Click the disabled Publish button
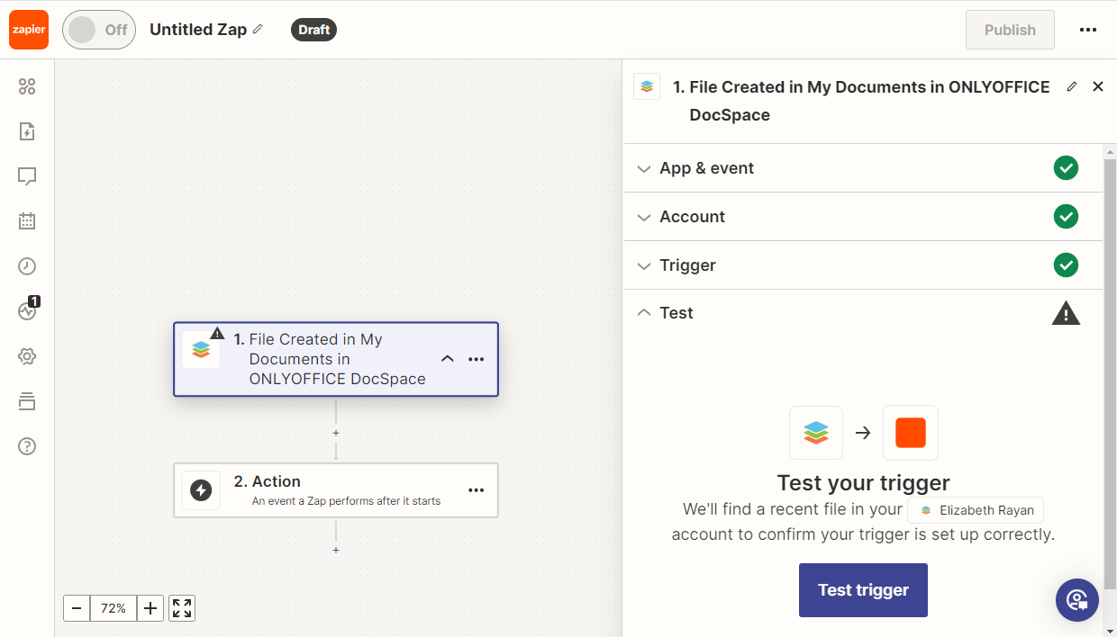Viewport: 1117px width, 637px height. point(1009,30)
